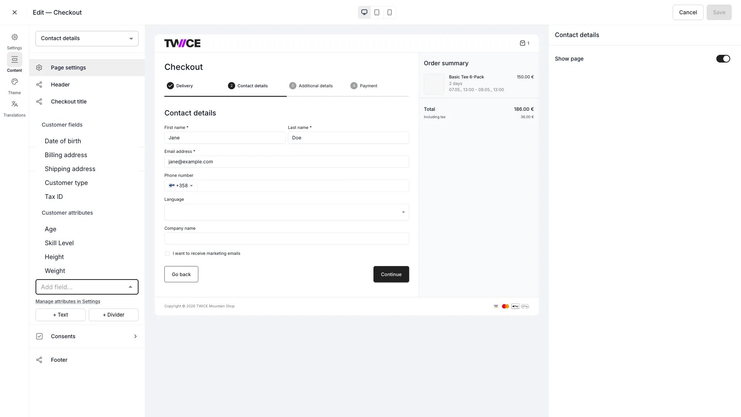Click the Go back button
Image resolution: width=741 pixels, height=417 pixels.
click(x=181, y=274)
